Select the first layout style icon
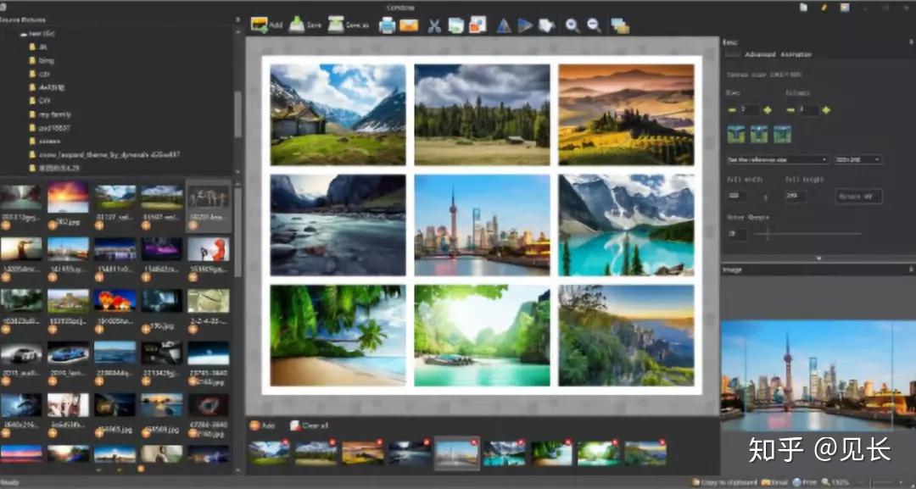This screenshot has height=489, width=916. (x=736, y=134)
